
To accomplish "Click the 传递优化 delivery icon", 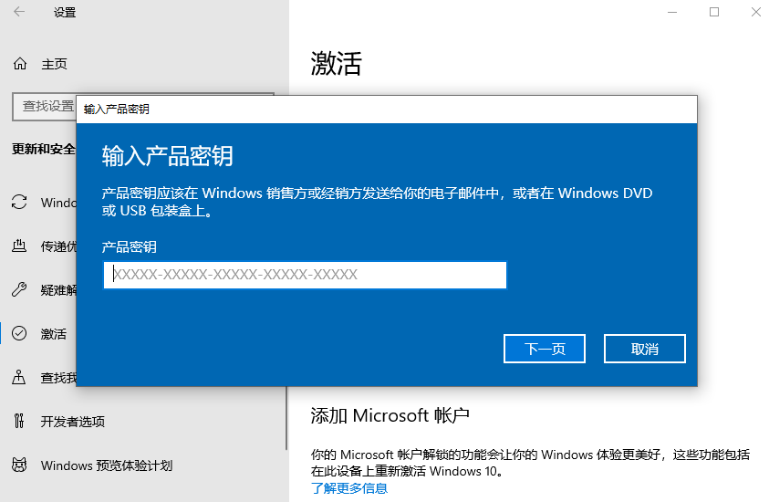I will coord(19,246).
